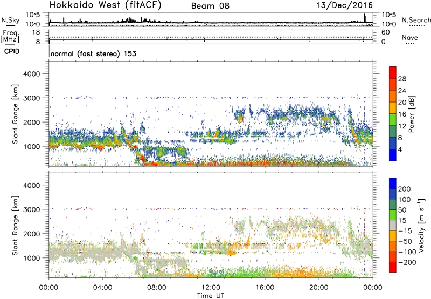Click the Velocity color bar segment between 100 and 200
The width and height of the screenshot is (431, 299).
pyautogui.click(x=393, y=194)
